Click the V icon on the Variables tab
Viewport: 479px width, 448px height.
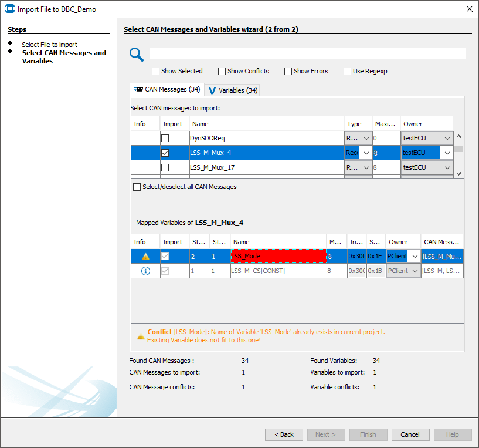[211, 90]
